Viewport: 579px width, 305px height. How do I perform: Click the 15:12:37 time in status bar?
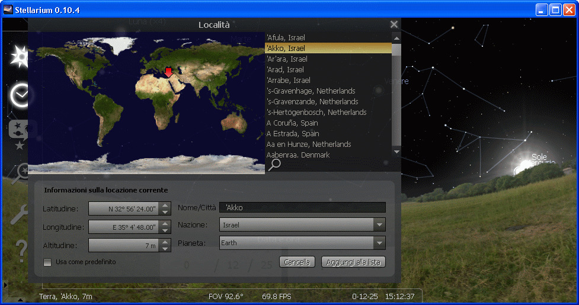(x=400, y=297)
